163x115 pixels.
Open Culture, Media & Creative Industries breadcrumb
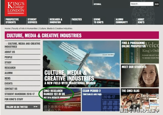tap(56, 28)
